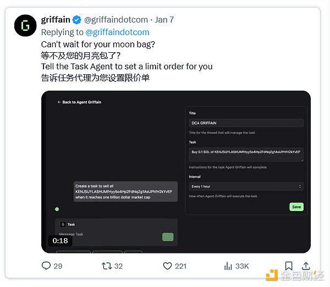Open the Jan 7 tweet timestamp
The height and width of the screenshot is (287, 330).
click(164, 20)
